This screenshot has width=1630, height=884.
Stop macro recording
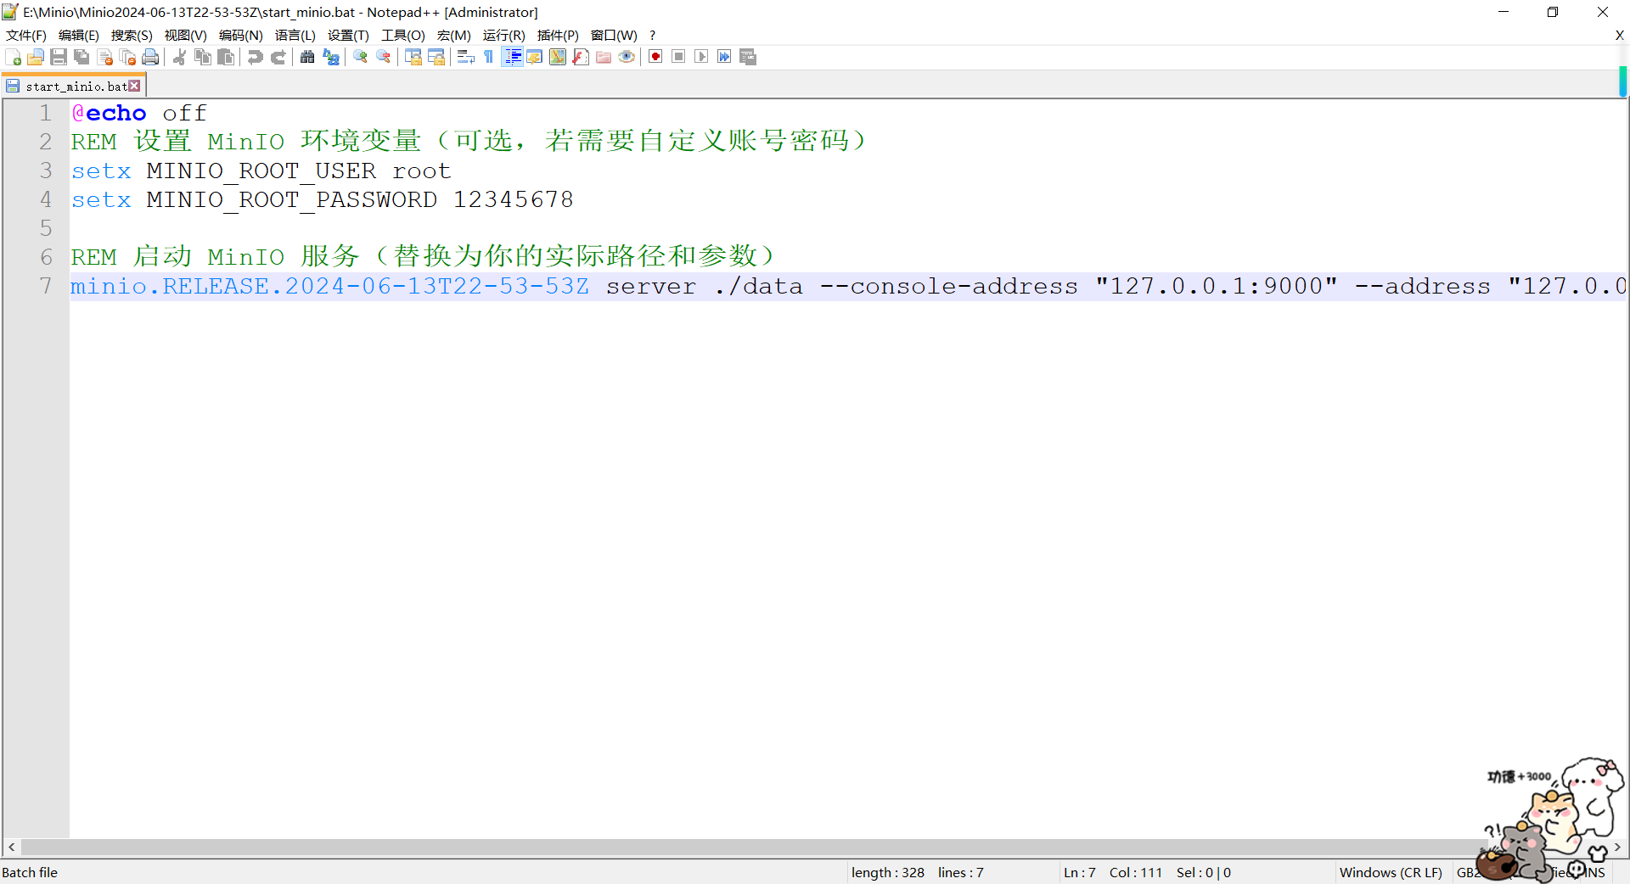pos(678,57)
